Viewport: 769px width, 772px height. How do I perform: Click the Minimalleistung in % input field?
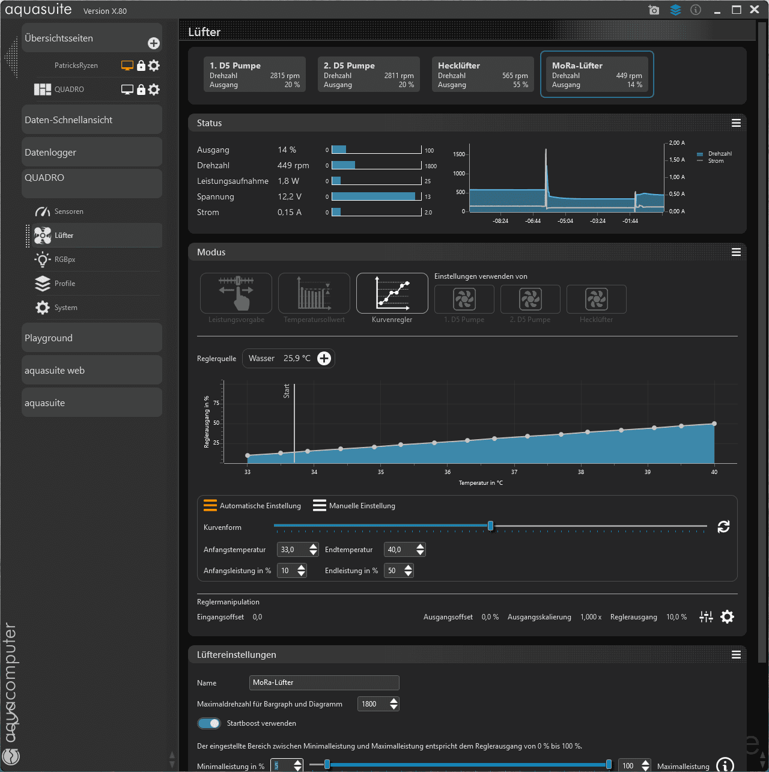(x=282, y=766)
